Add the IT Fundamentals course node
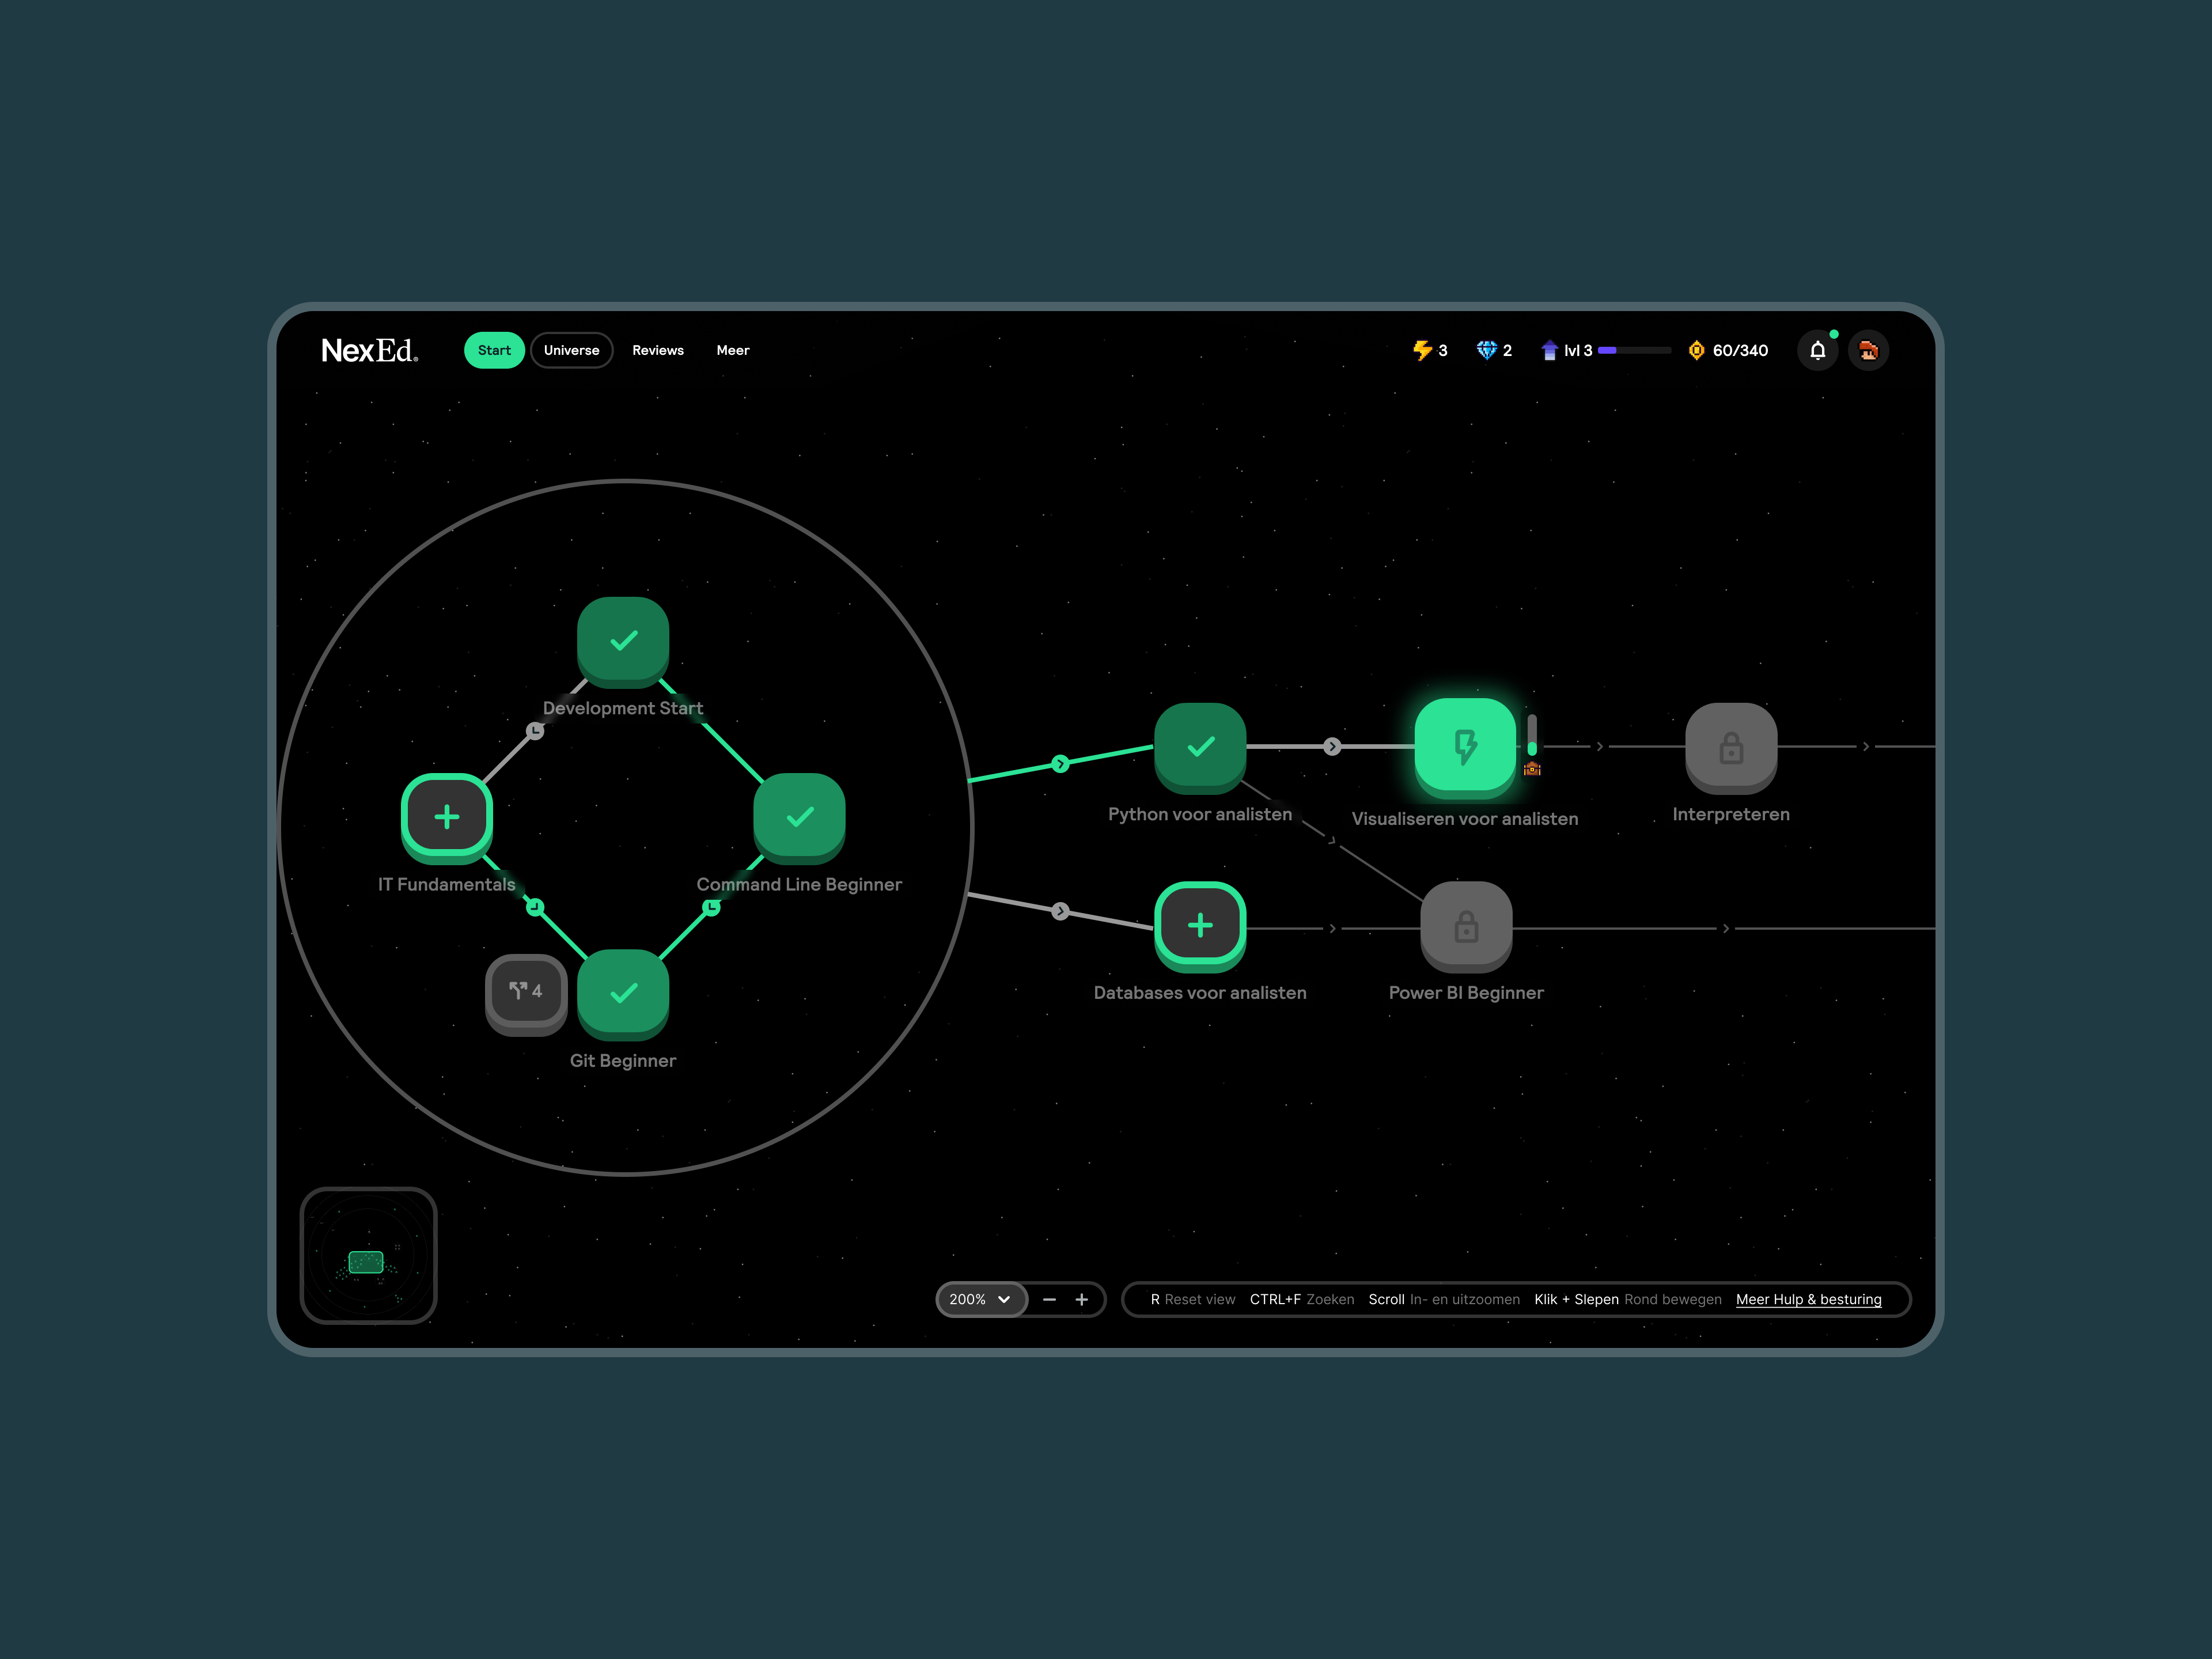2212x1659 pixels. click(x=446, y=816)
